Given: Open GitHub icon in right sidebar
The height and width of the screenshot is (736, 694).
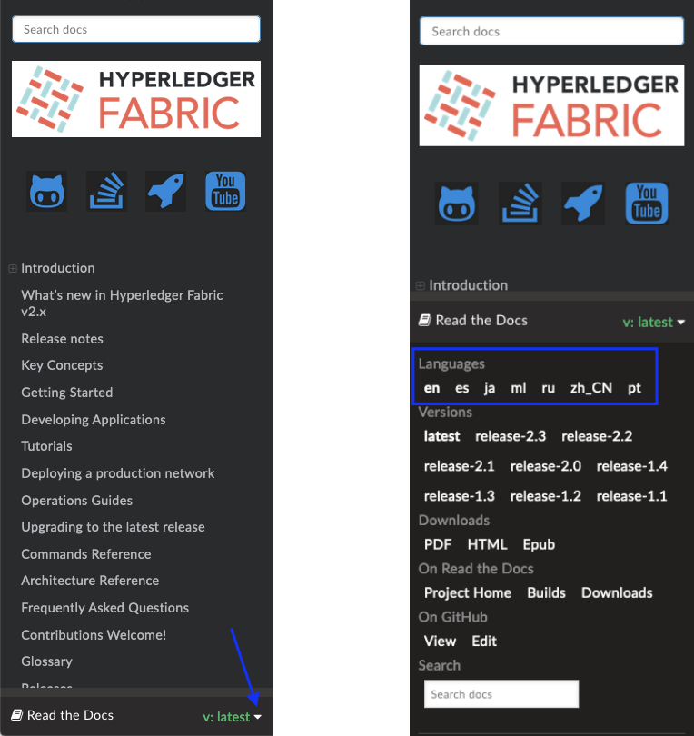Looking at the screenshot, I should click(x=457, y=204).
